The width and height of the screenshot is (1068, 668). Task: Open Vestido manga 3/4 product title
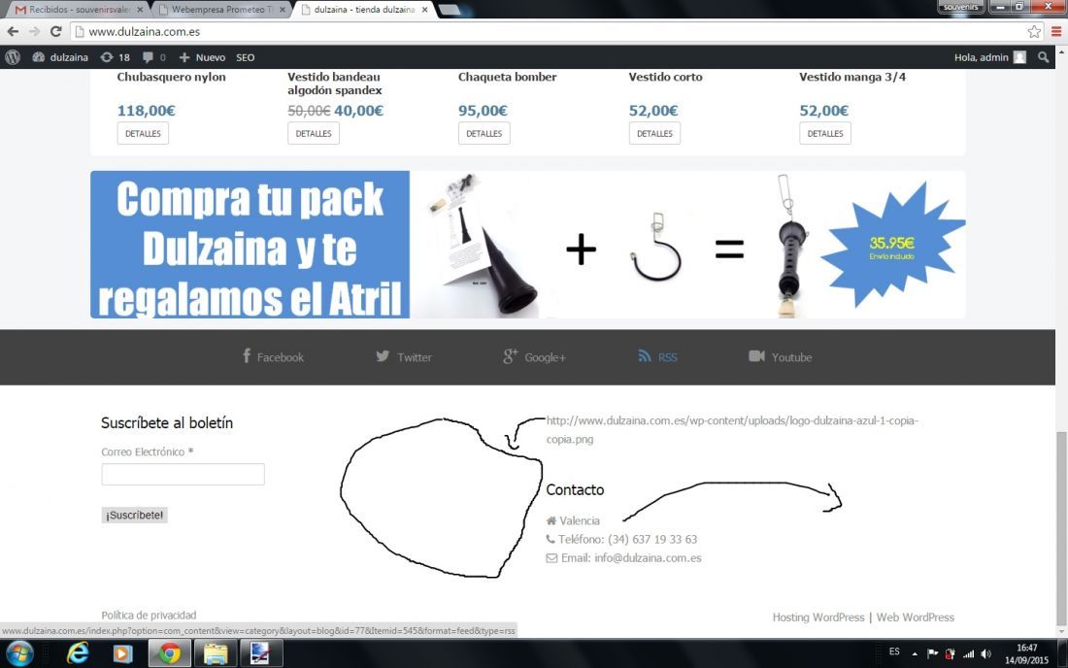pos(852,77)
